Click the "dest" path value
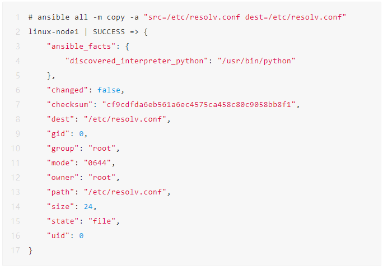 tap(125, 119)
